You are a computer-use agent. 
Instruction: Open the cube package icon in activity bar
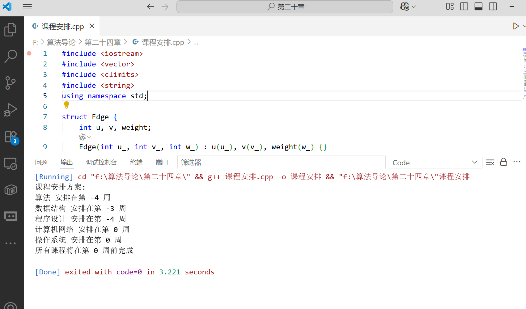coord(11,190)
